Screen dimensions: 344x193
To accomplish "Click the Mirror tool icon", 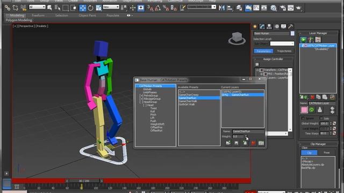I will click(222, 8).
